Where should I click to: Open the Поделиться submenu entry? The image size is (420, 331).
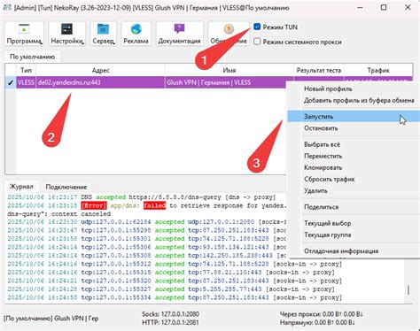click(x=354, y=207)
